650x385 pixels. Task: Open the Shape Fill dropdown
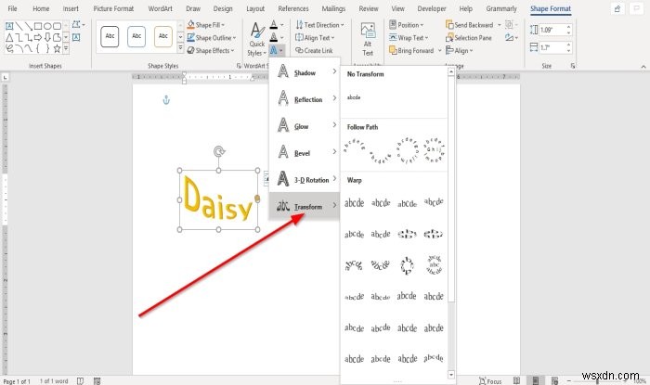pyautogui.click(x=205, y=25)
